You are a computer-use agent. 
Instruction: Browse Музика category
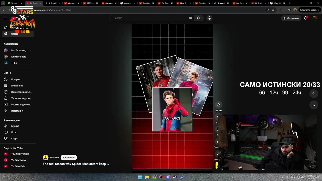(18, 126)
